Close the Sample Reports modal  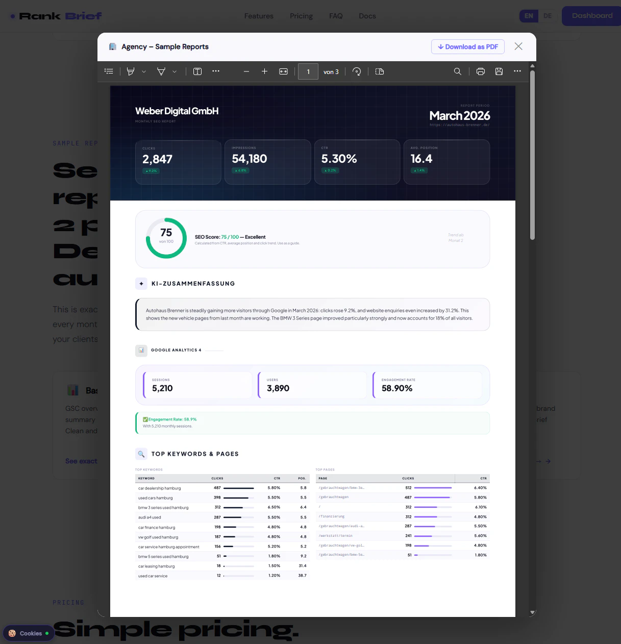518,46
